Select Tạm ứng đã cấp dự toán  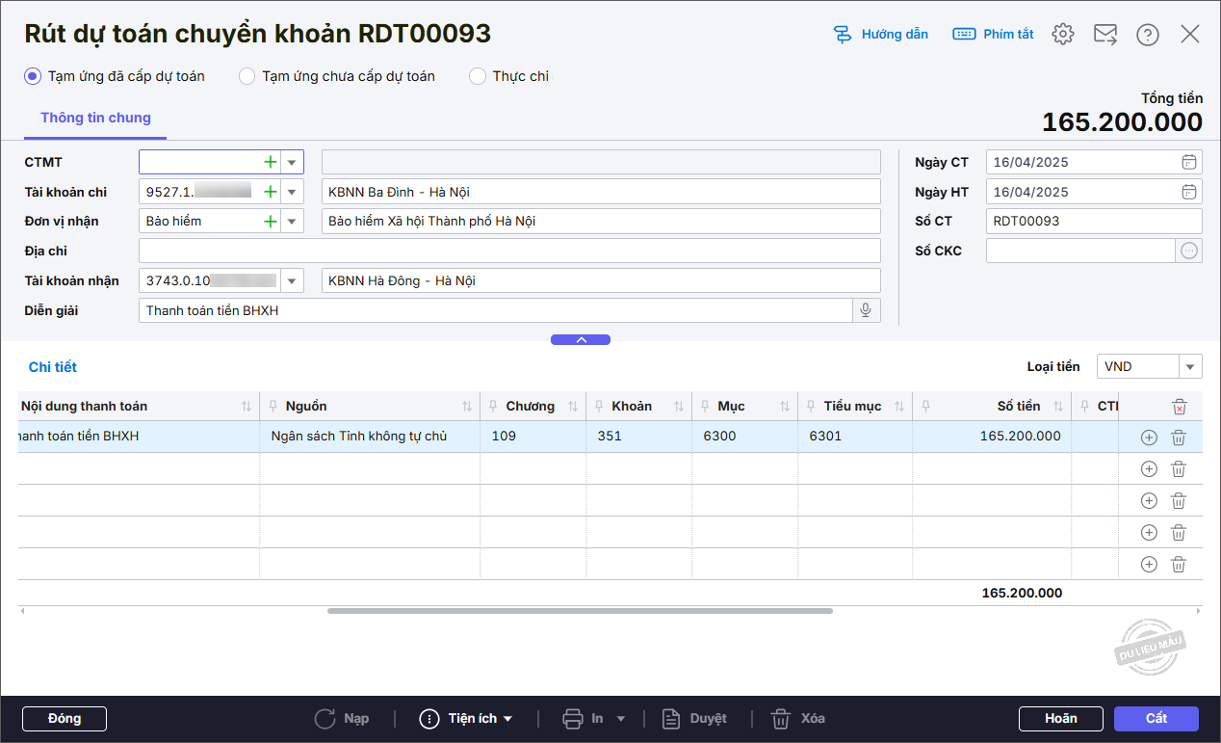pyautogui.click(x=33, y=76)
